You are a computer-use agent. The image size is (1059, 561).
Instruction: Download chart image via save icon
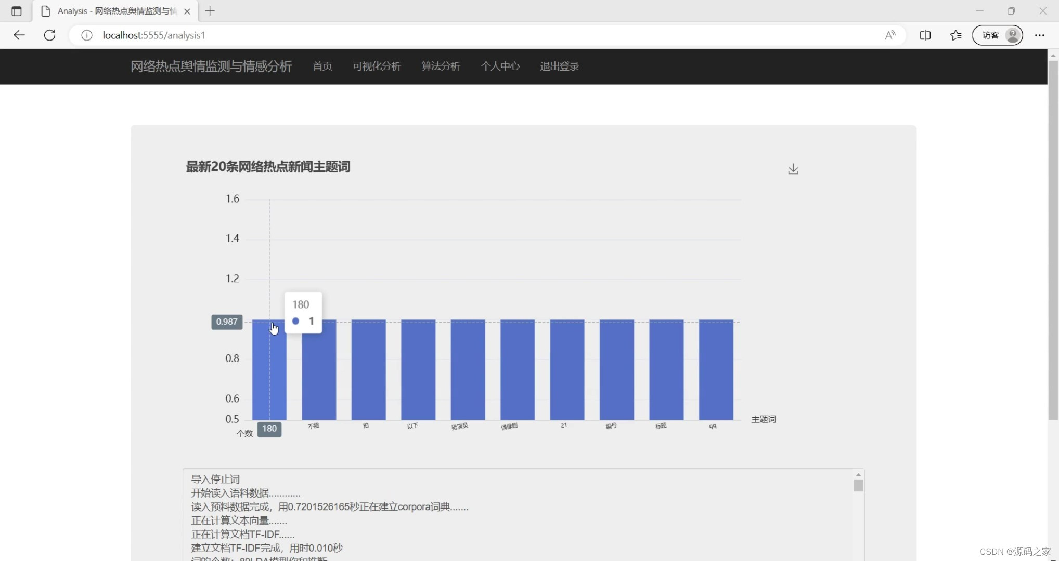pyautogui.click(x=793, y=169)
